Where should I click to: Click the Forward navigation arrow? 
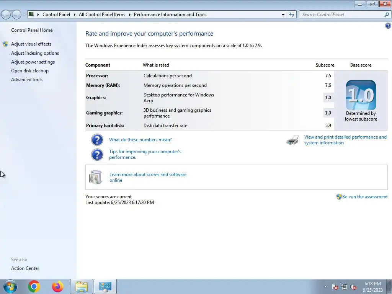coord(16,15)
